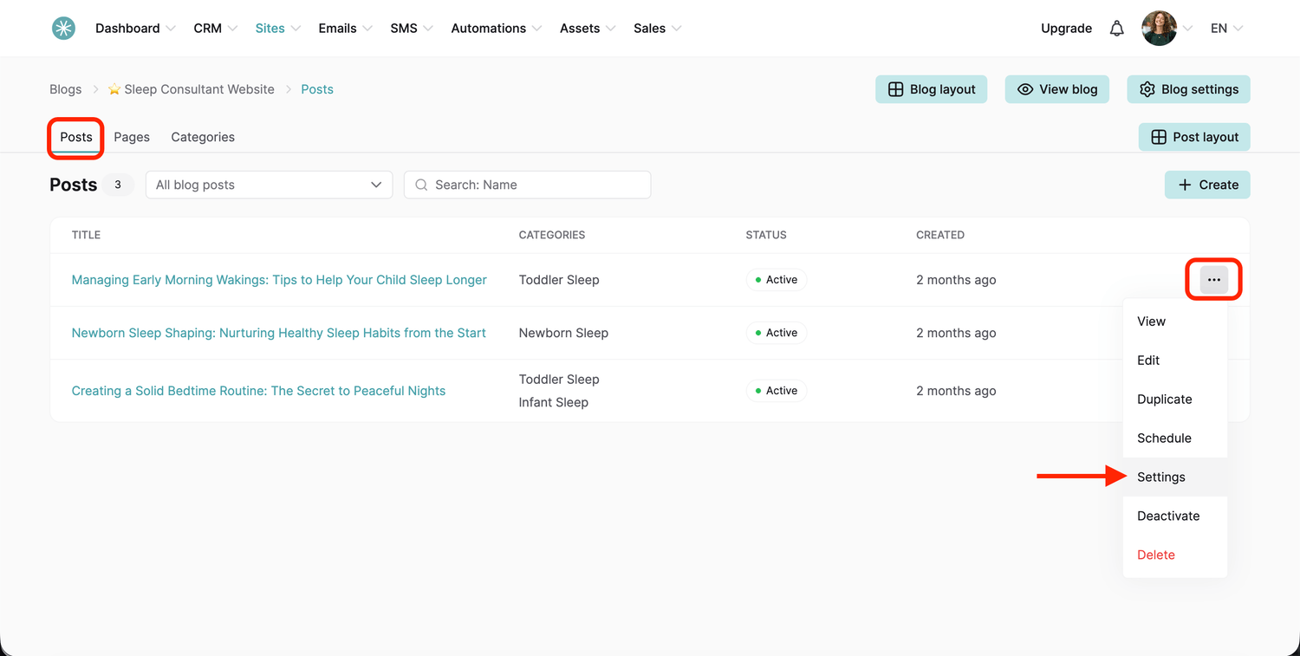Screen dimensions: 1300x656
Task: Create a new blog post
Action: coord(1207,185)
